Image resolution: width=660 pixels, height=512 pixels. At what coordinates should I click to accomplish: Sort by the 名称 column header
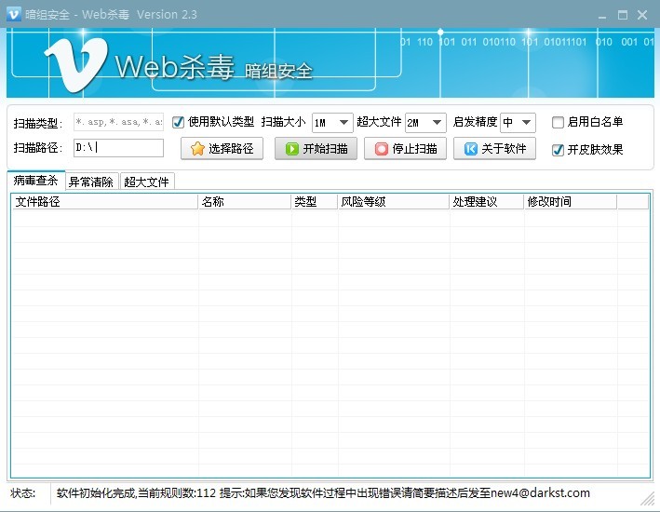coord(245,202)
